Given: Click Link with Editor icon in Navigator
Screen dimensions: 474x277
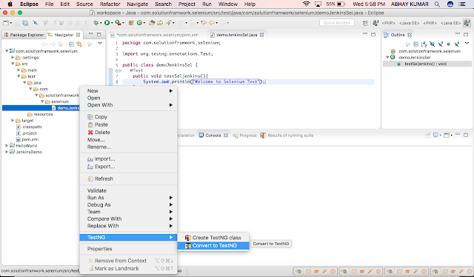Looking at the screenshot, I should click(x=79, y=44).
